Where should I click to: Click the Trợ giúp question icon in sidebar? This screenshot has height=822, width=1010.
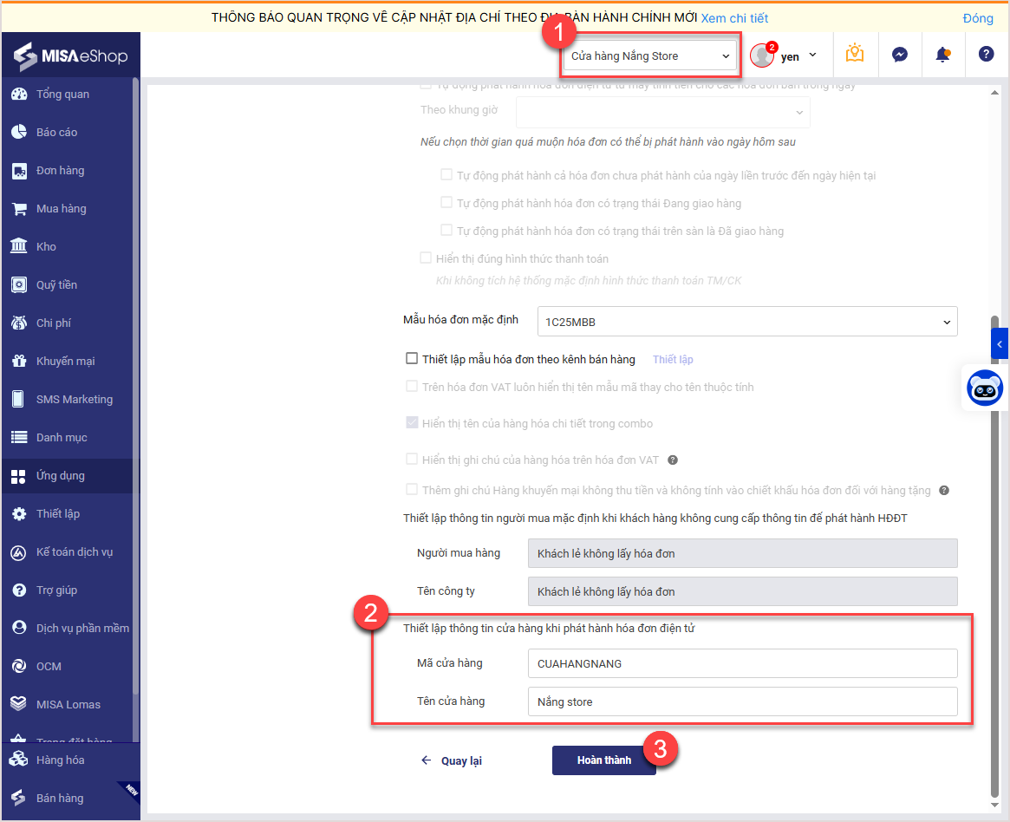(x=19, y=590)
